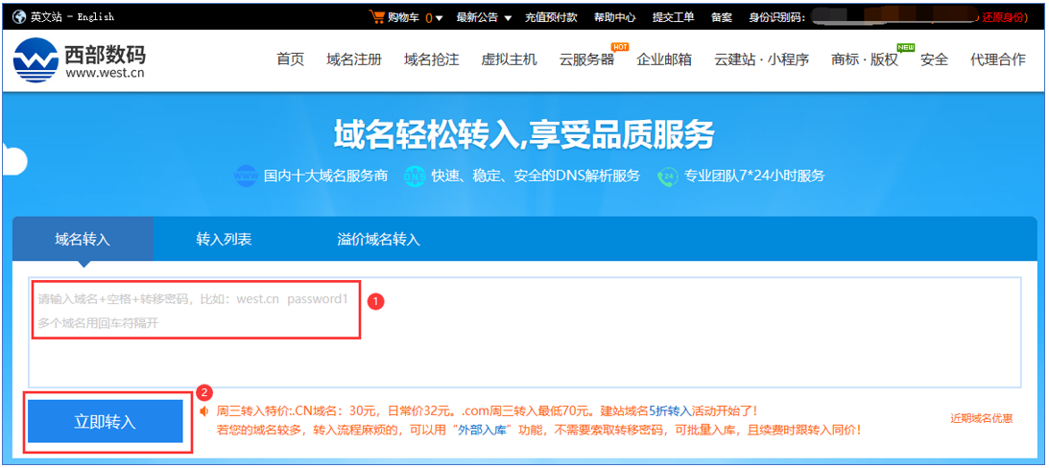Click the 24-hour service icon
Image resolution: width=1049 pixels, height=468 pixels.
pos(667,176)
